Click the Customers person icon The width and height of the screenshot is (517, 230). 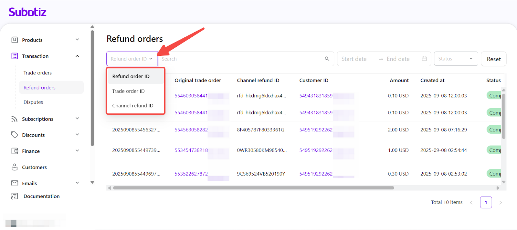15,167
